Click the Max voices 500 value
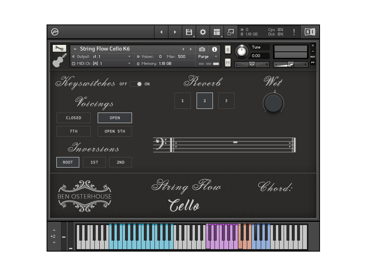 click(x=181, y=57)
